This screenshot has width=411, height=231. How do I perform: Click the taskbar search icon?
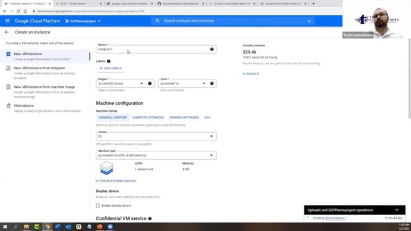click(x=15, y=227)
